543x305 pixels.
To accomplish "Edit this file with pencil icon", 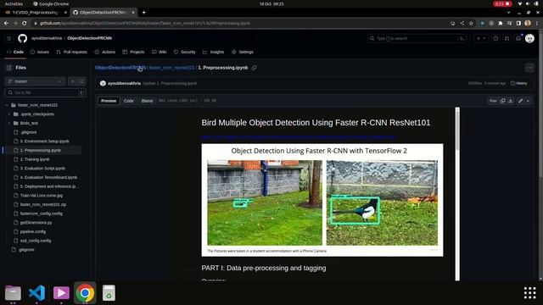I will (x=520, y=101).
